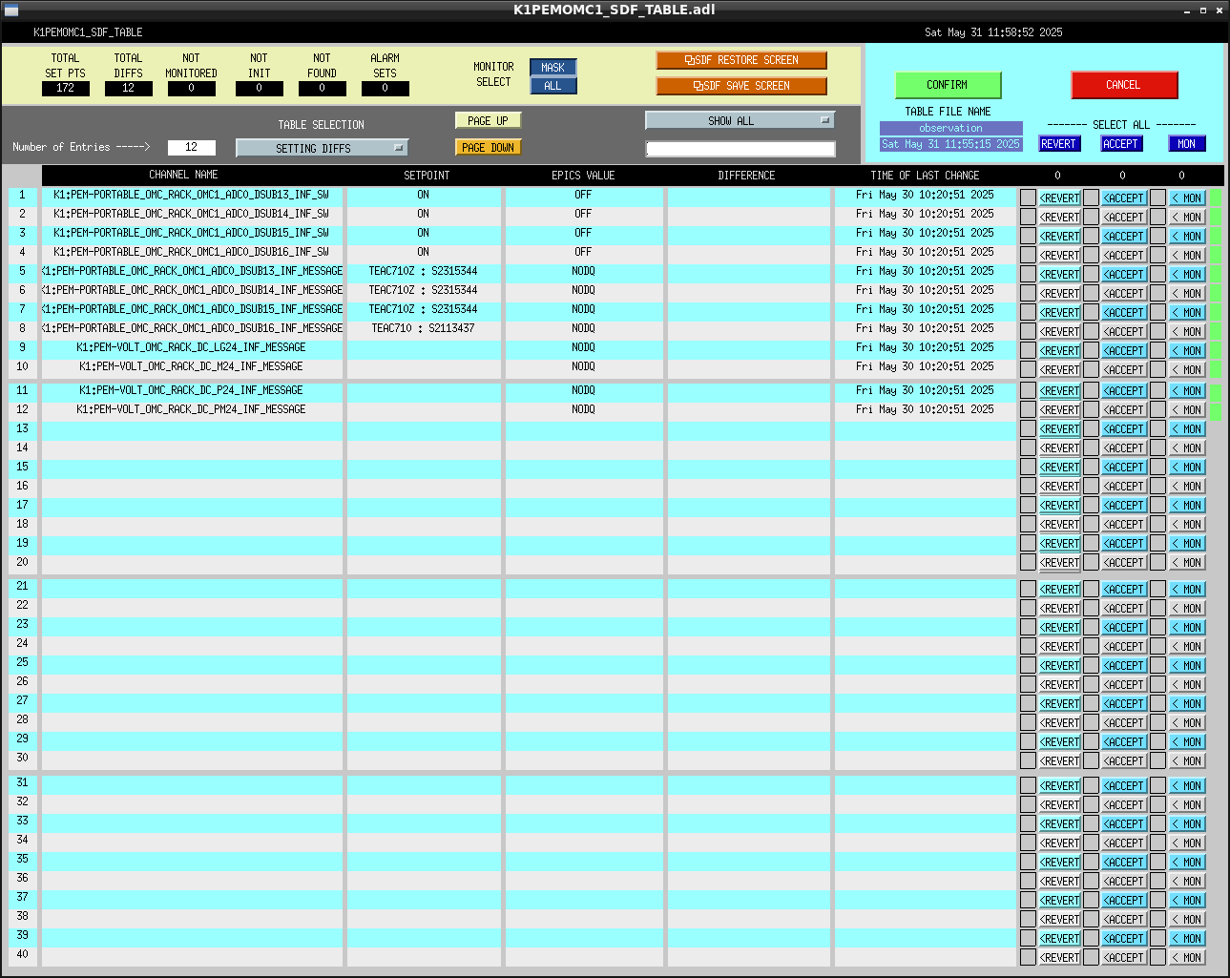Click the CONFIRM button

pyautogui.click(x=948, y=85)
